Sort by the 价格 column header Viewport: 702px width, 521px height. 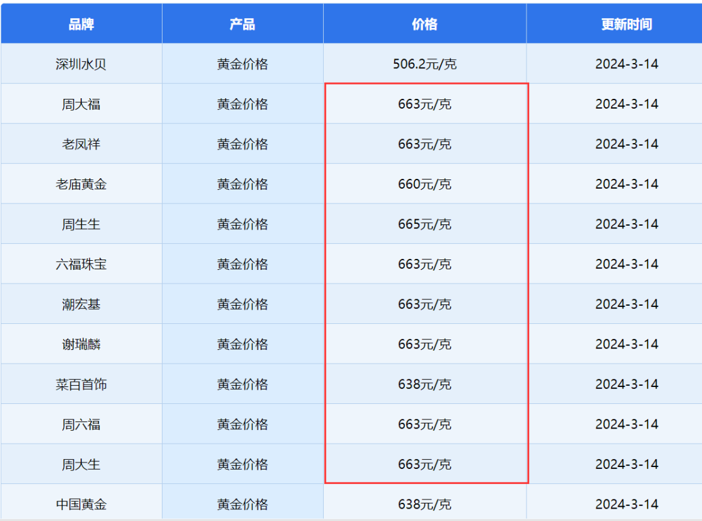[x=424, y=25]
